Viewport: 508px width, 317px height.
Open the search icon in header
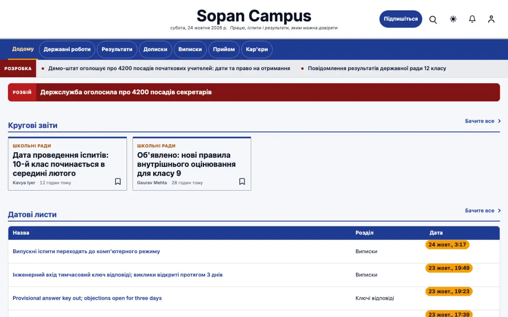(x=433, y=19)
